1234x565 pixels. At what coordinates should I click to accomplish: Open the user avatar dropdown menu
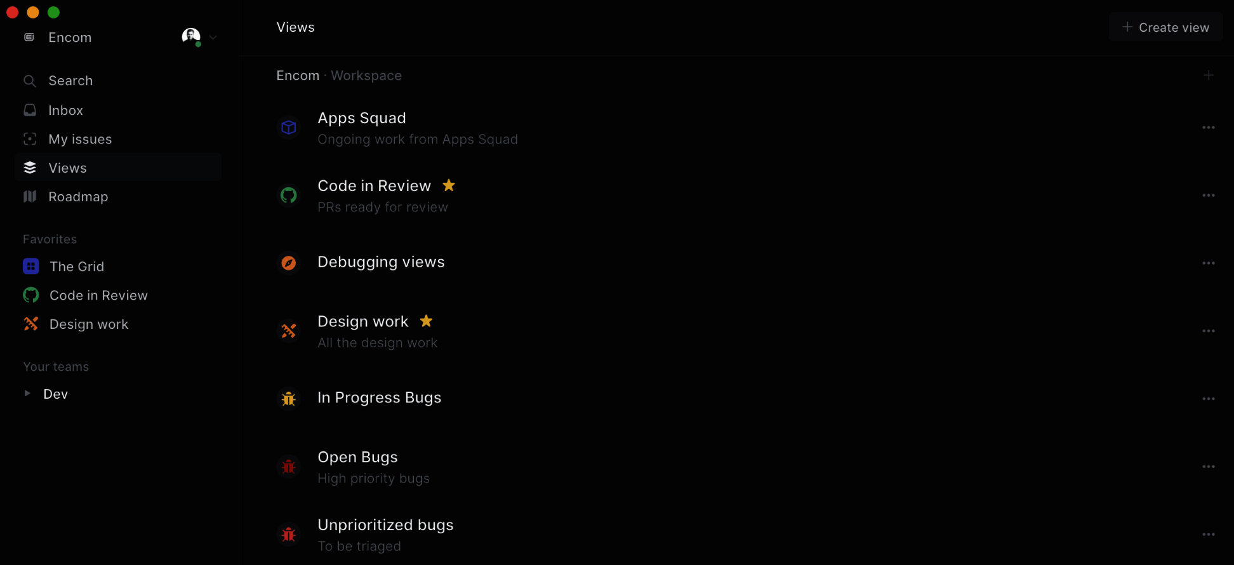[199, 37]
